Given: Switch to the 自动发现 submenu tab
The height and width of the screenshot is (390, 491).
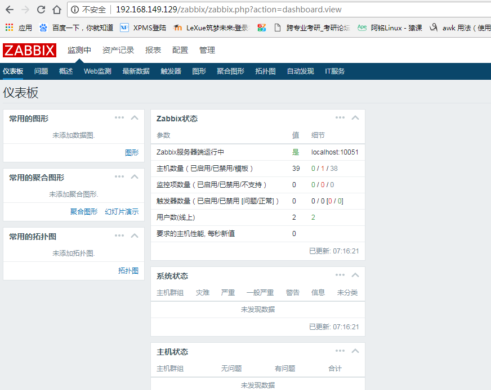Looking at the screenshot, I should tap(300, 71).
